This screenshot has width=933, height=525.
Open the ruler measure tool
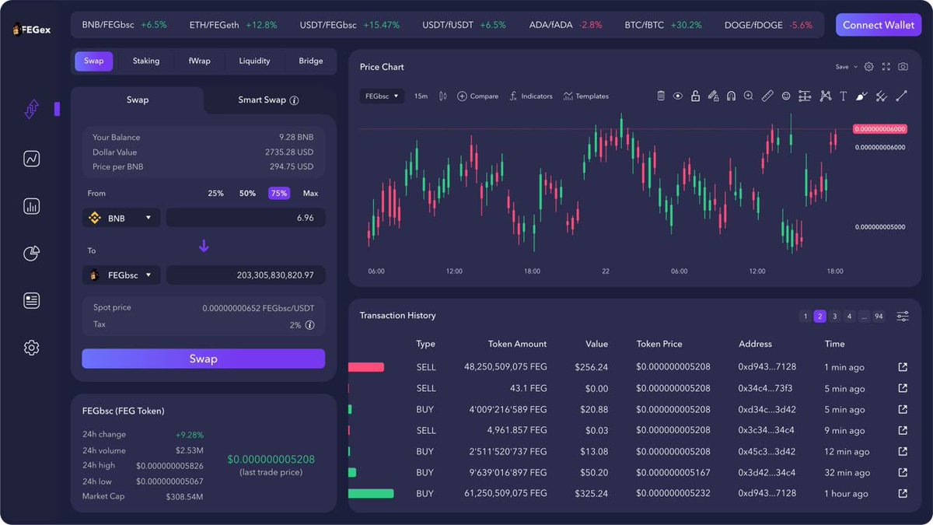767,96
